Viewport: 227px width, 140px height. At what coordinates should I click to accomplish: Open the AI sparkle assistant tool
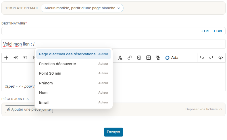pos(16,58)
